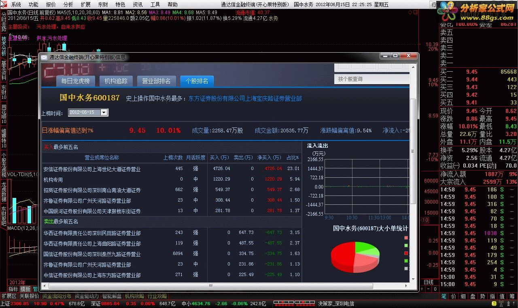Open the 工具 menu
The height and width of the screenshot is (308, 518).
tap(155, 4)
